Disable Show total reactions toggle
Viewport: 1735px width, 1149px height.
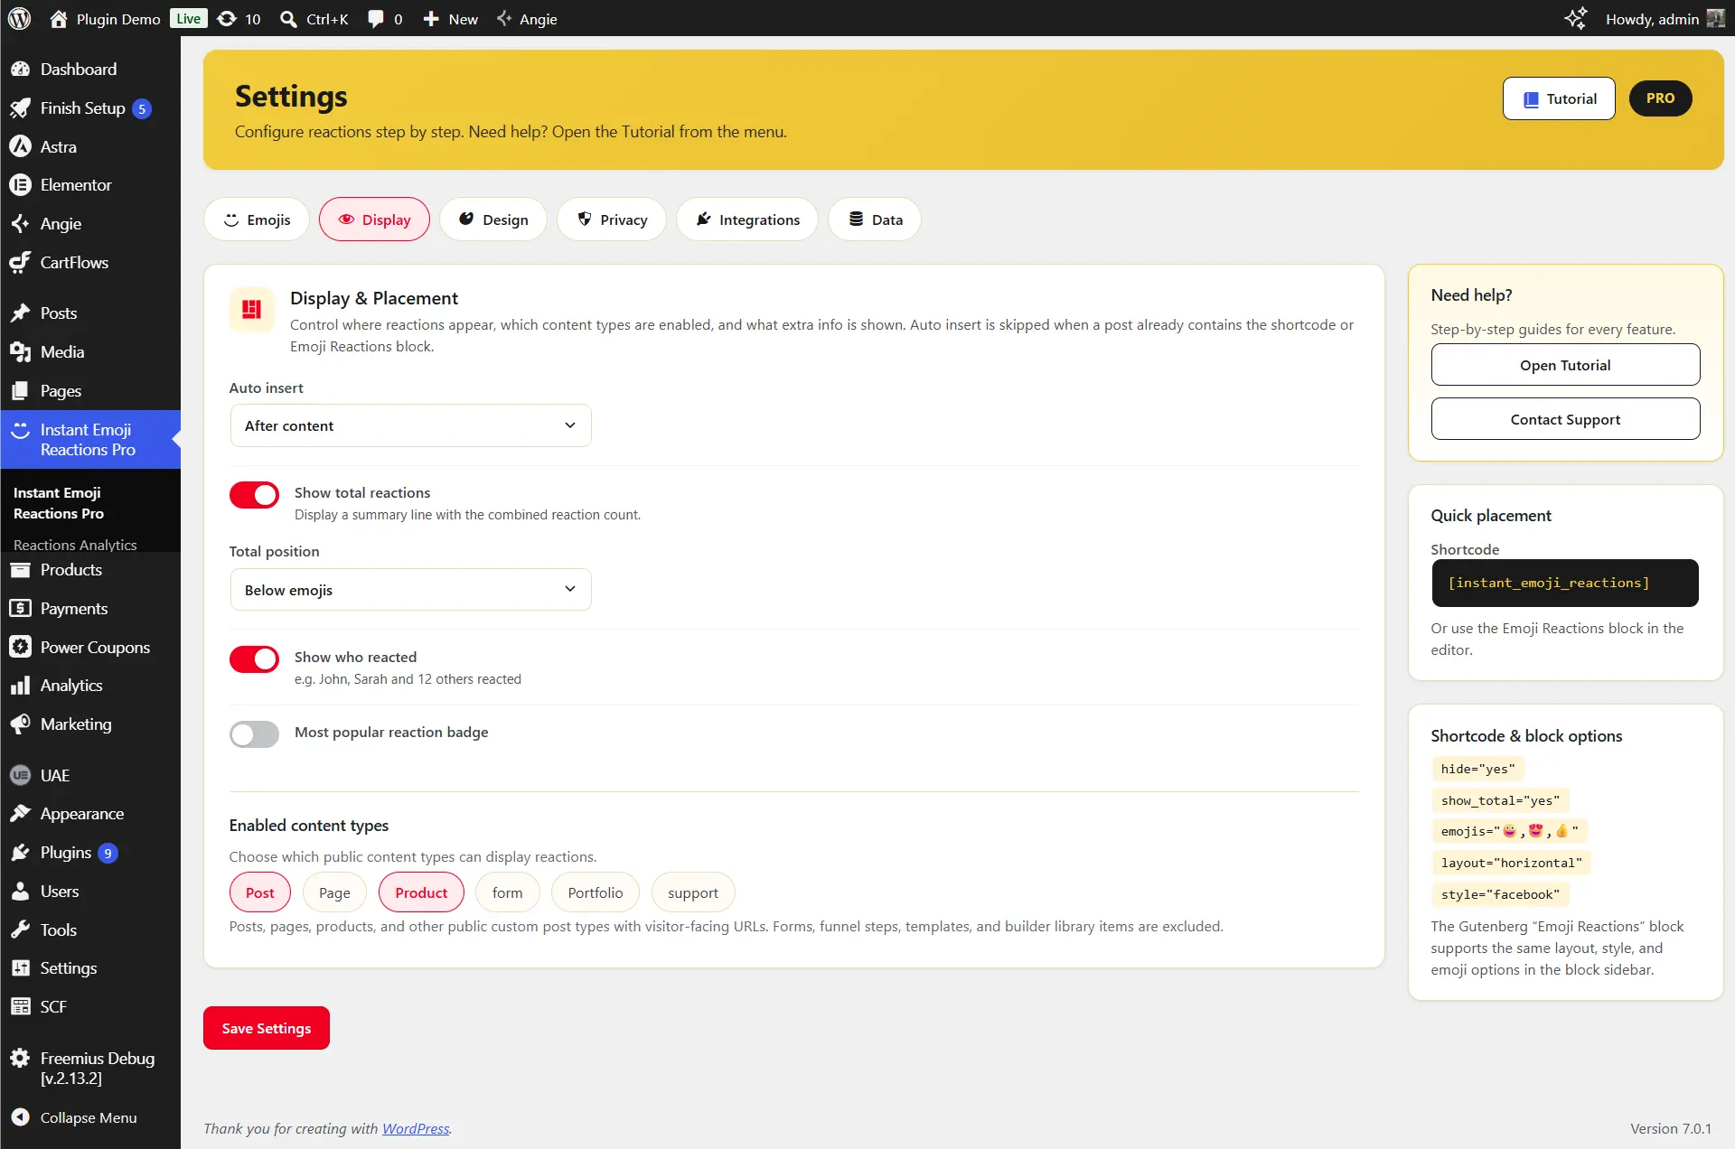coord(254,495)
